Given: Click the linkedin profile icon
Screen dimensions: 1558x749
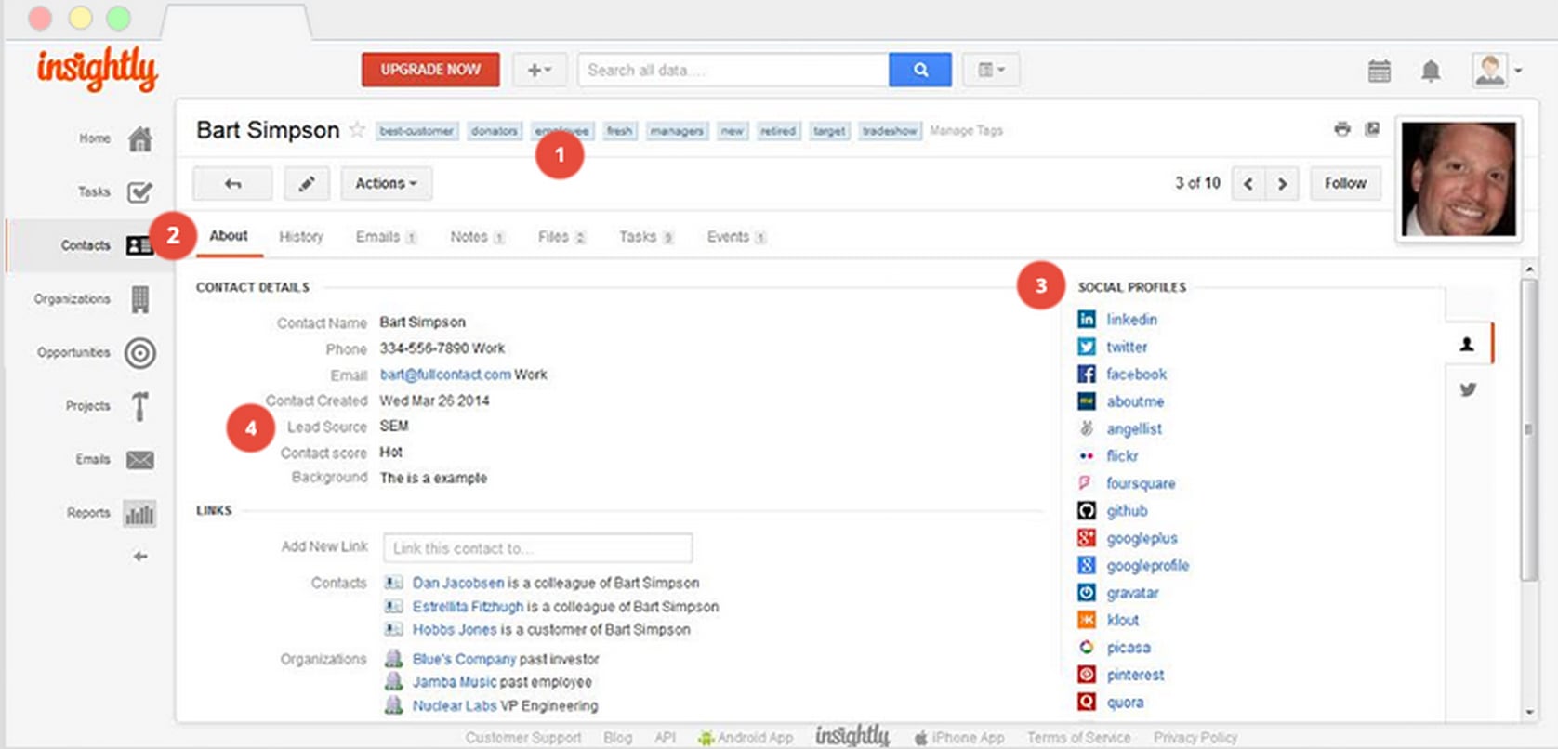Looking at the screenshot, I should click(1086, 320).
